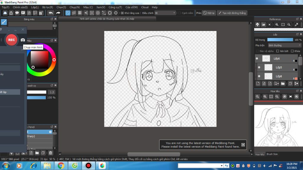The height and width of the screenshot is (170, 303).
Task: Click the cloud save icon in toolbar
Action: pyautogui.click(x=5, y=13)
